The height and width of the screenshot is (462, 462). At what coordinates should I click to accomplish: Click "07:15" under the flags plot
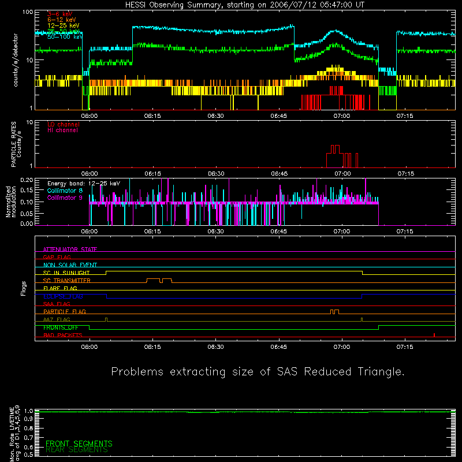[x=405, y=347]
